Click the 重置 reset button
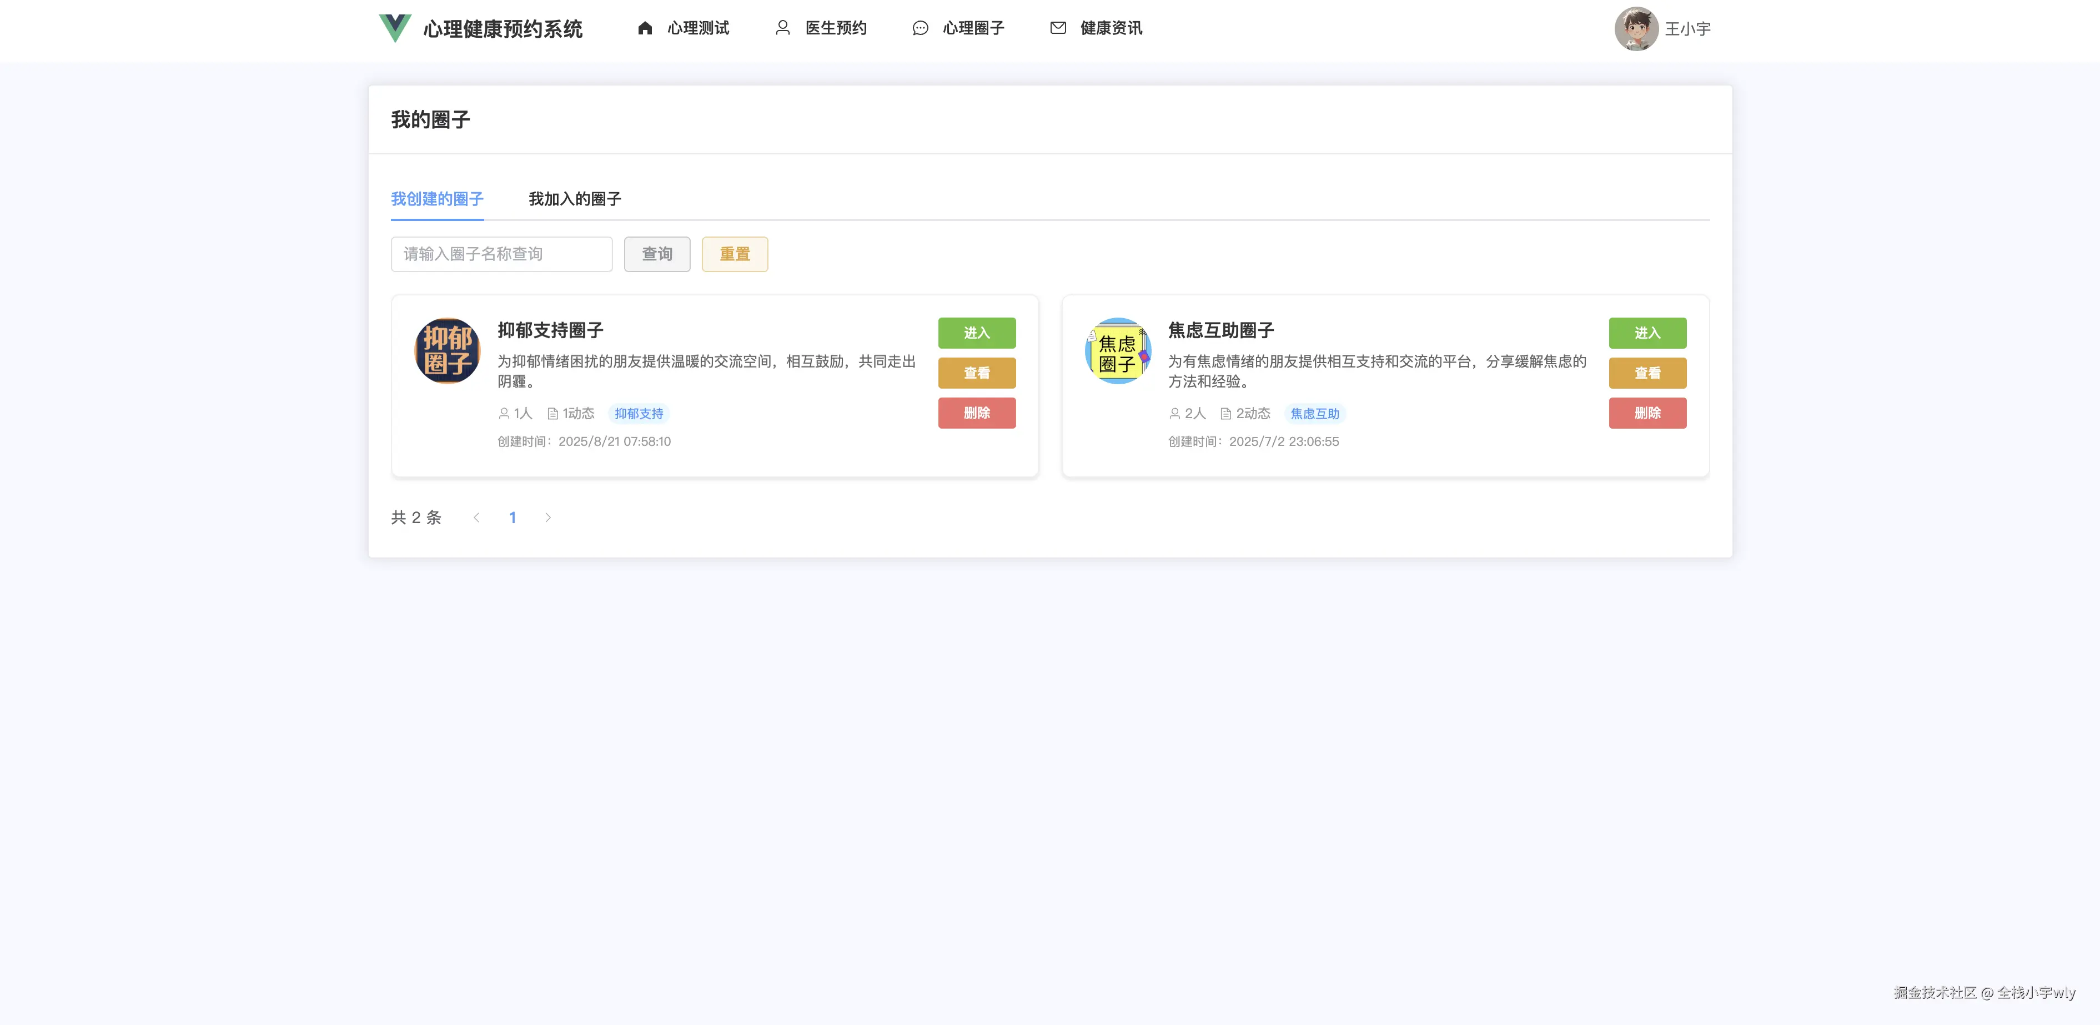The height and width of the screenshot is (1025, 2100). 735,254
